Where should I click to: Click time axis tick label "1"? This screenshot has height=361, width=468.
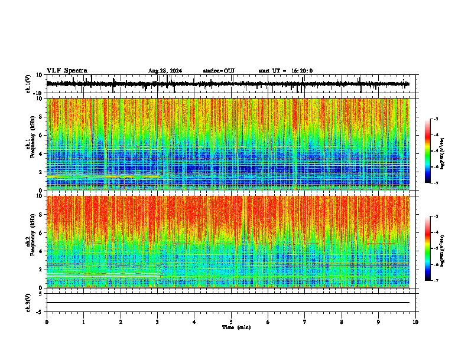(84, 322)
